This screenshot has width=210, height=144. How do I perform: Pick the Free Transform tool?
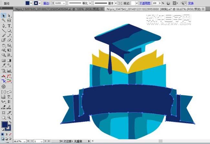[x=9, y=50]
